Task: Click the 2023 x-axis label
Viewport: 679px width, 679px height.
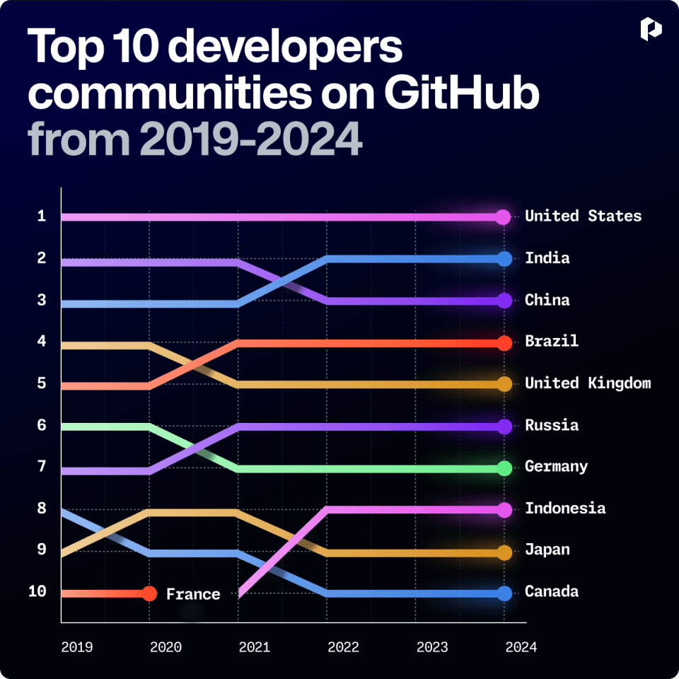Action: coord(431,647)
